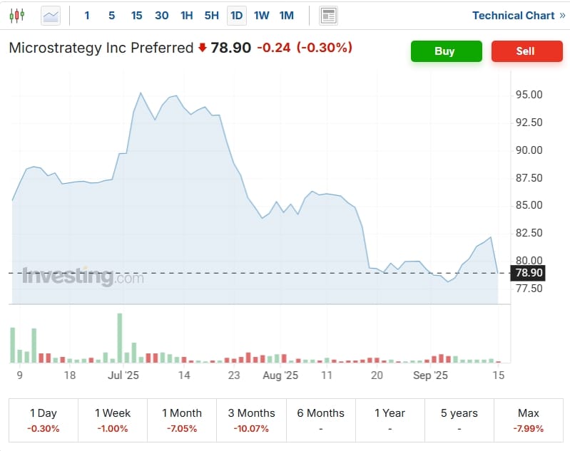This screenshot has height=451, width=570.
Task: Set the 15 minute interval
Action: point(137,16)
